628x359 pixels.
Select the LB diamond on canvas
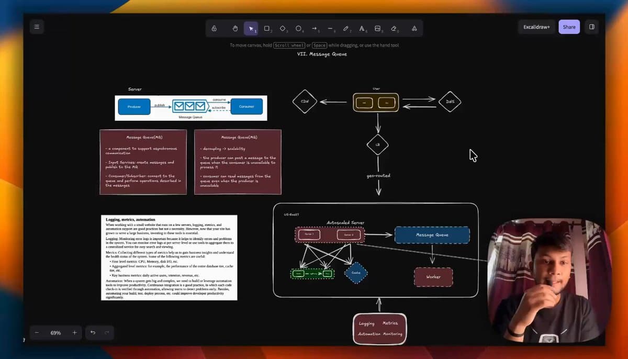coord(377,144)
